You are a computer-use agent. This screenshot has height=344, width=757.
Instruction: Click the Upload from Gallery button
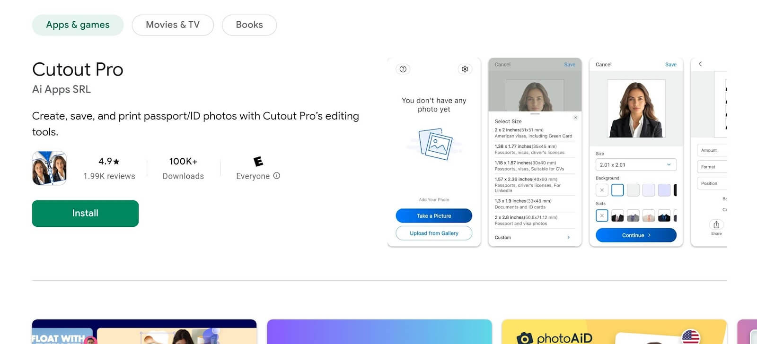point(434,233)
